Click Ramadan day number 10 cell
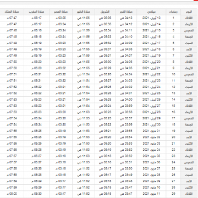 point(173,74)
